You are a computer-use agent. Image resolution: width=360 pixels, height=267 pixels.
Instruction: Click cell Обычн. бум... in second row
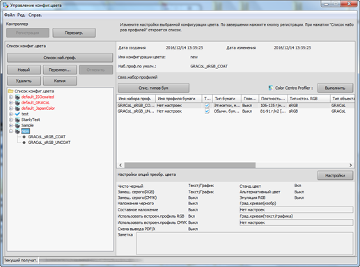[227, 111]
